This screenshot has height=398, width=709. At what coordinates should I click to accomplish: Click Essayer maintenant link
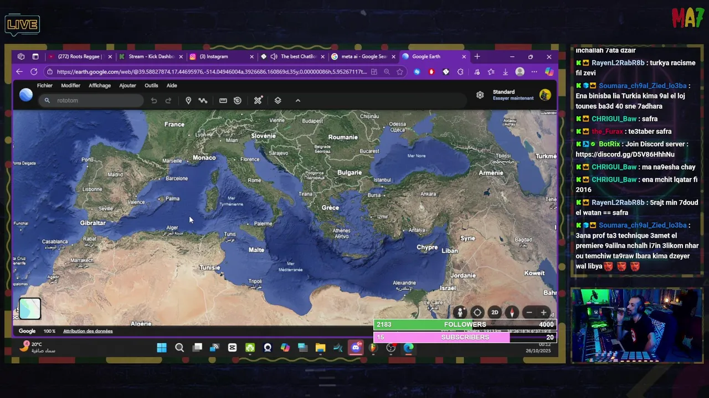(513, 98)
